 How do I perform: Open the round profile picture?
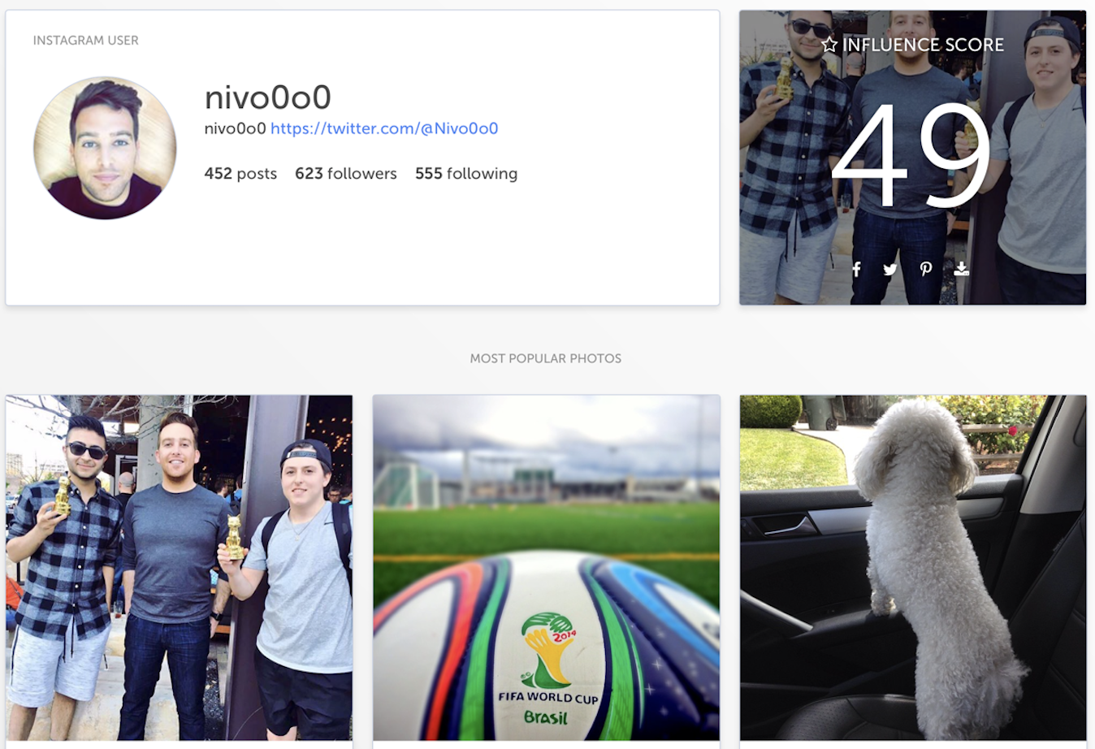[x=105, y=148]
